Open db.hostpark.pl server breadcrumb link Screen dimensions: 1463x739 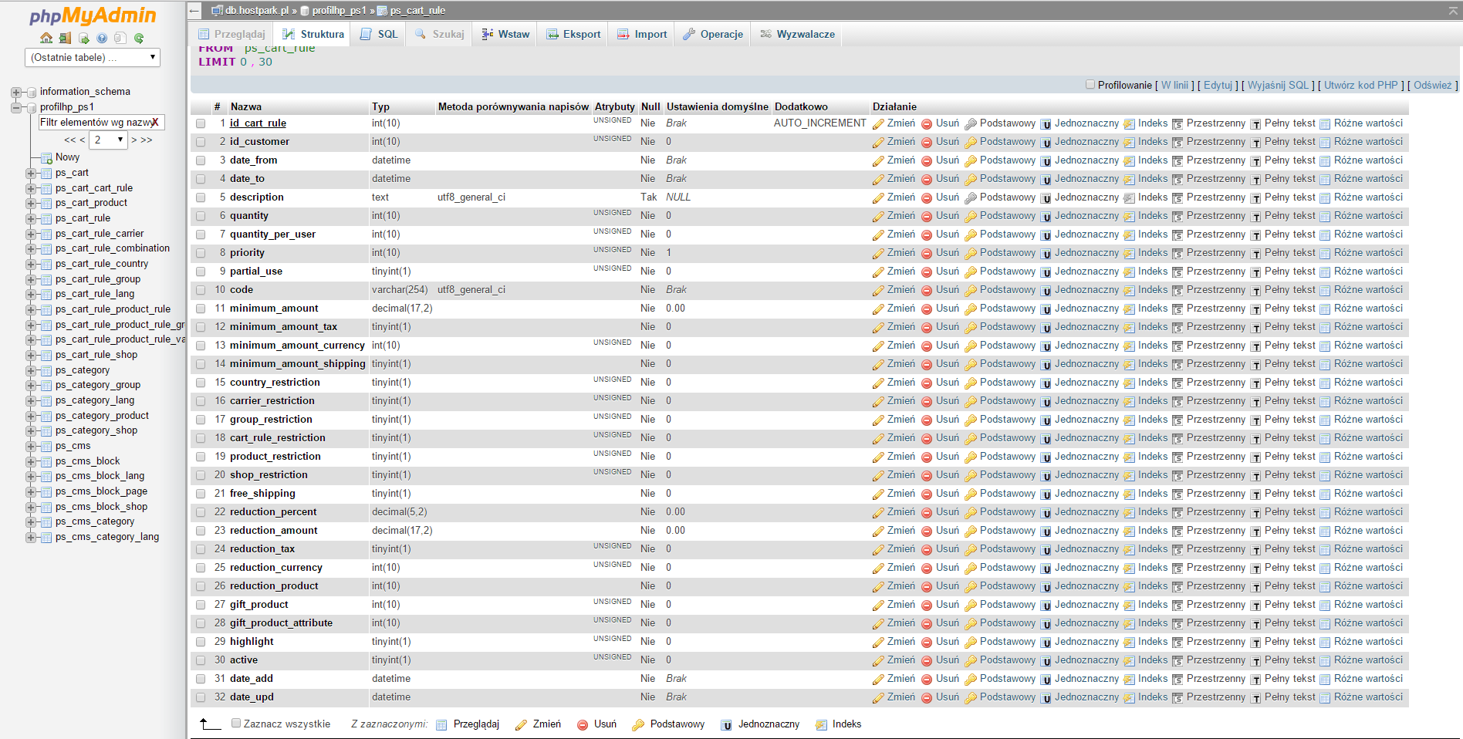257,11
